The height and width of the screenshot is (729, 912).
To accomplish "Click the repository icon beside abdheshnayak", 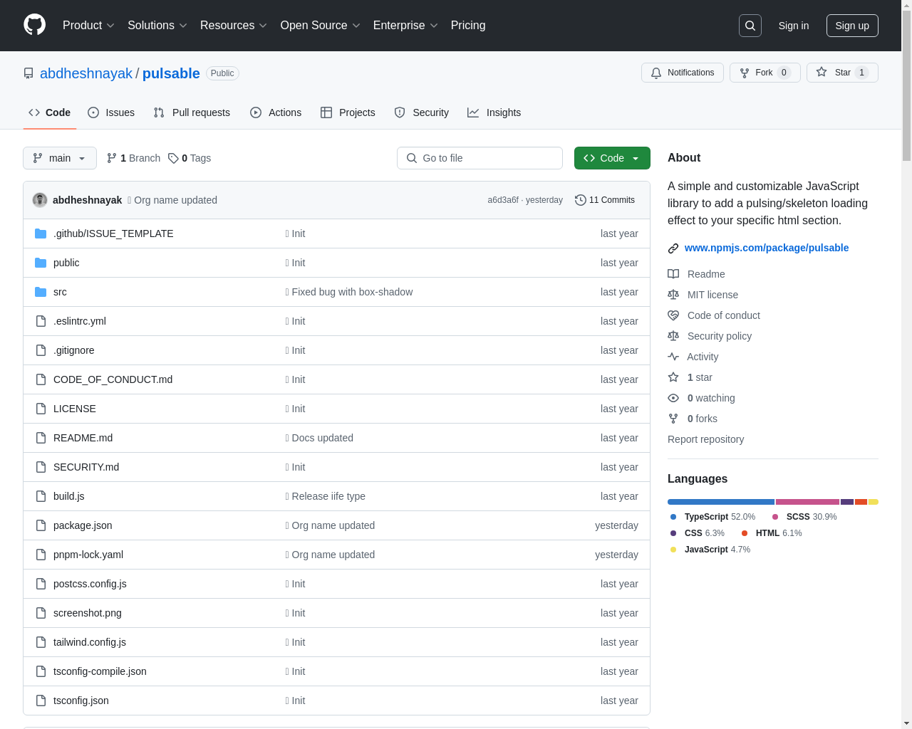I will [x=28, y=73].
